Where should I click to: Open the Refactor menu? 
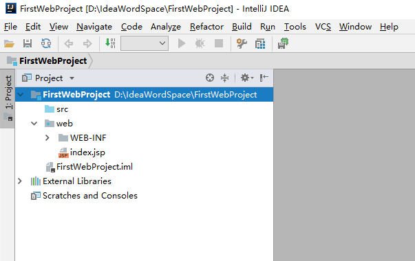(206, 27)
